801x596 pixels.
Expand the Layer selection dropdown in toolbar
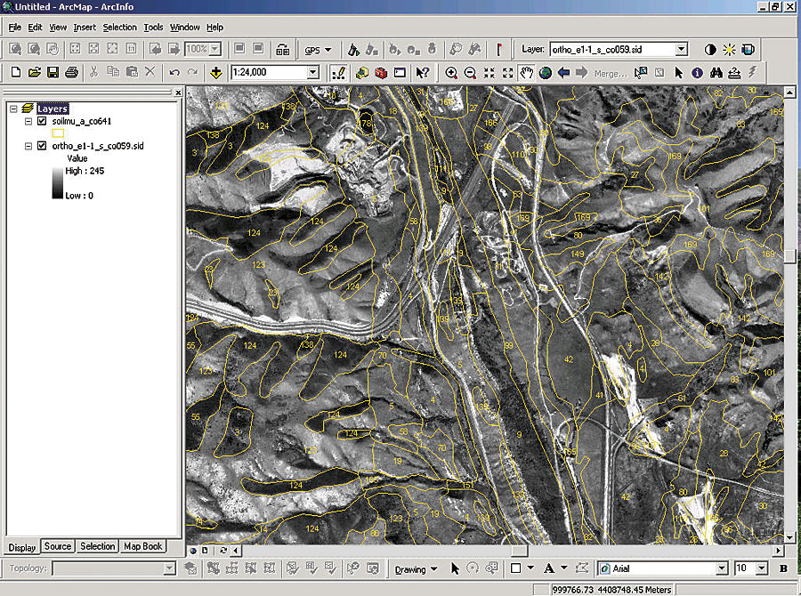coord(682,50)
